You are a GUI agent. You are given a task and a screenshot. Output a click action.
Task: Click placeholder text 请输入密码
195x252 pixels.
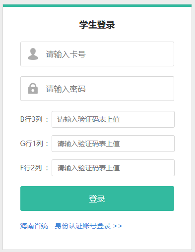[x=66, y=89]
